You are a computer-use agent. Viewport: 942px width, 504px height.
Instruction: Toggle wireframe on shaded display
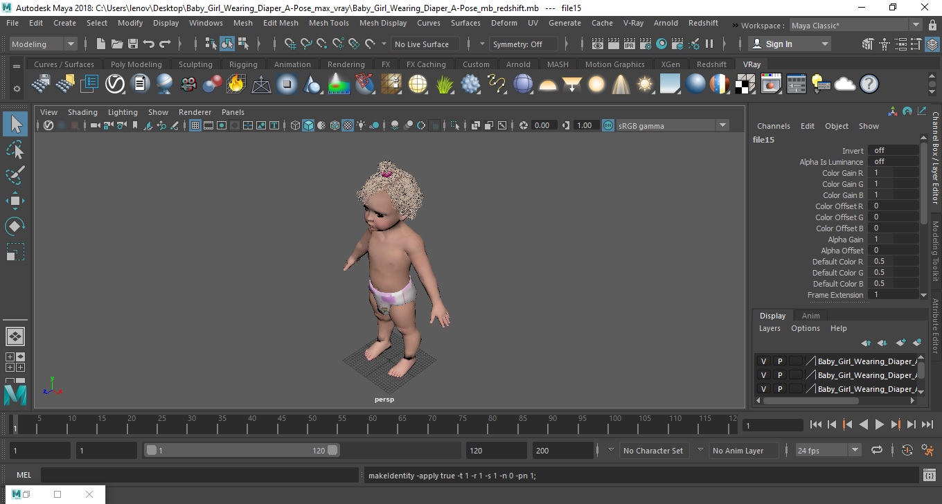coord(335,125)
